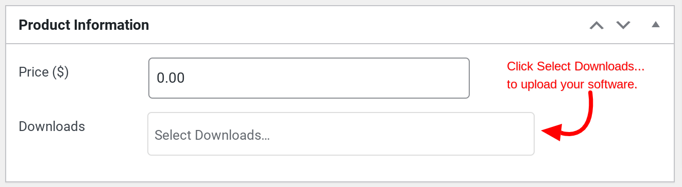Click the Downloads label
Screen dimensions: 682x187
tap(52, 126)
